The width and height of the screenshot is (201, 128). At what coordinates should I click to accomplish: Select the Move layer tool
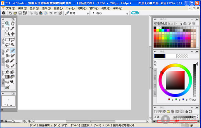(x=13, y=34)
